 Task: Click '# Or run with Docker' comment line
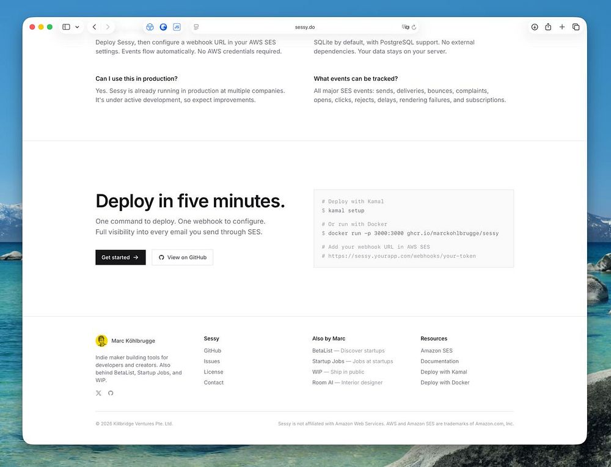[x=354, y=224]
